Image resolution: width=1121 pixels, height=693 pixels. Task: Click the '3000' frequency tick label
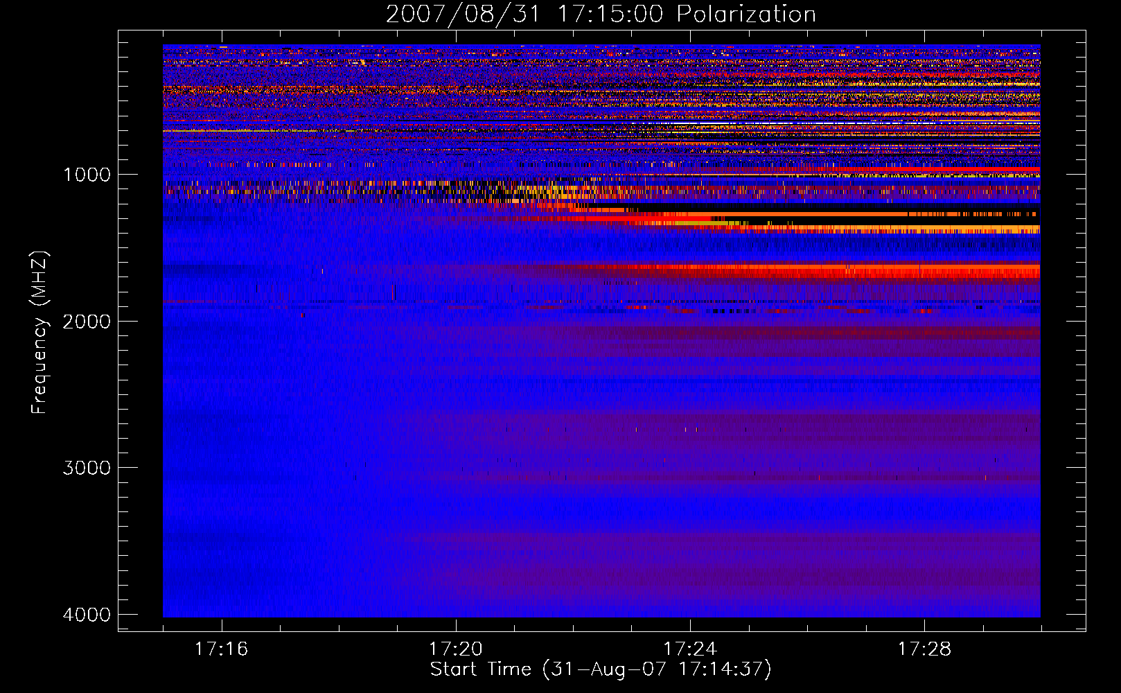click(x=87, y=468)
